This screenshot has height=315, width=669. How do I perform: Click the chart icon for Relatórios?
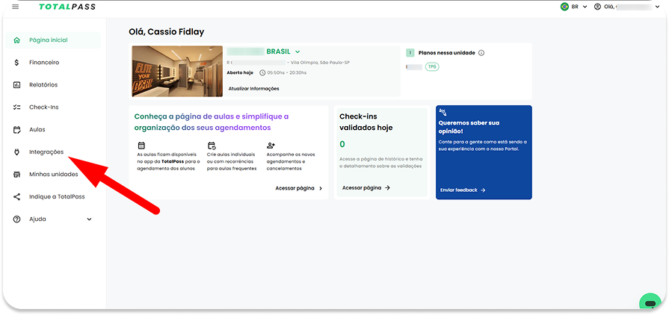[16, 85]
